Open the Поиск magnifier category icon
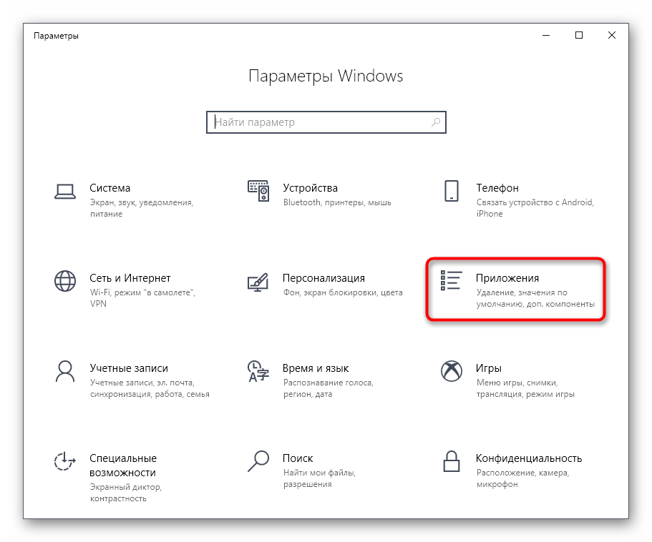This screenshot has height=542, width=652. coord(258,461)
